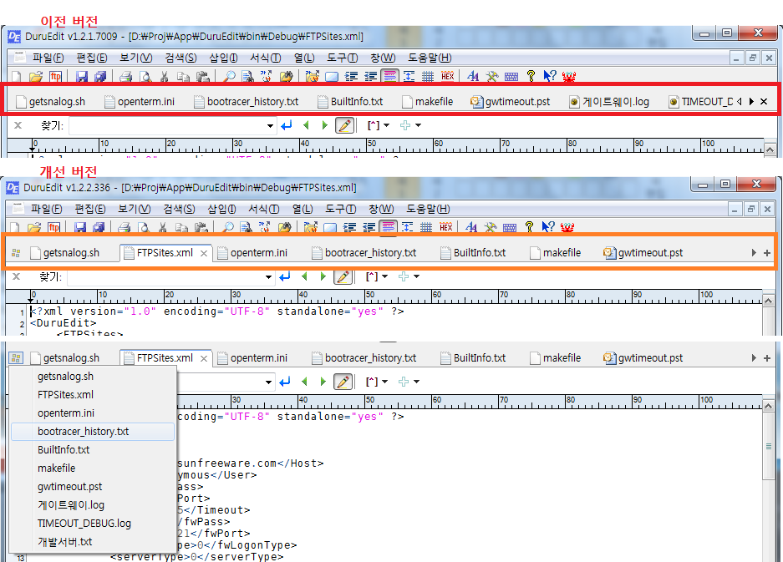Click the scroll-up arrow in the v1.2.2.336 editor

coord(768,301)
